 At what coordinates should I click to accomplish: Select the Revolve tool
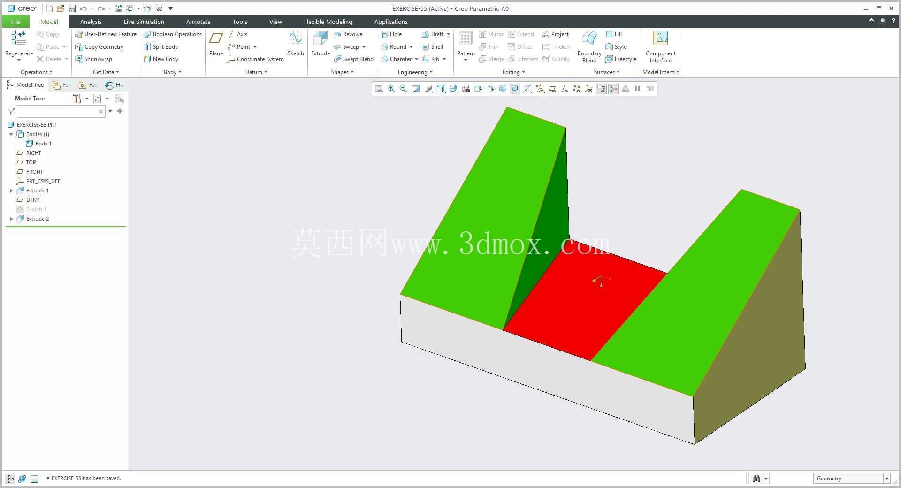(x=348, y=34)
